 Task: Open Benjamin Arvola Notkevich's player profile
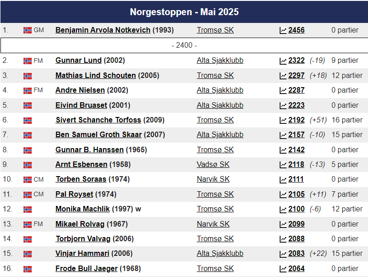tap(103, 30)
